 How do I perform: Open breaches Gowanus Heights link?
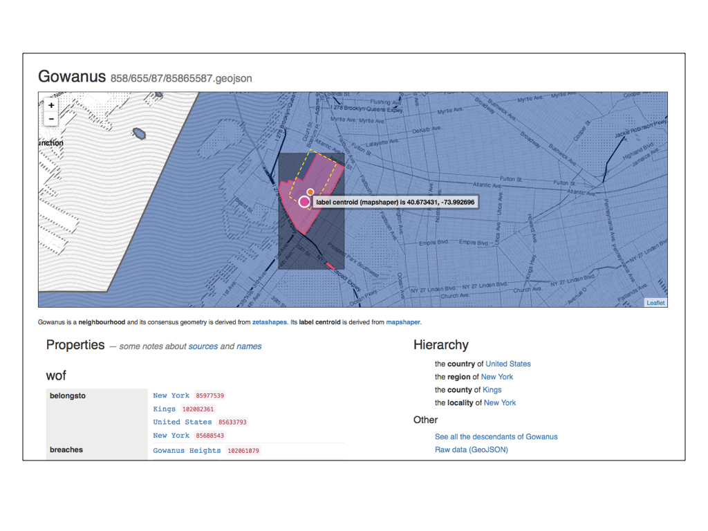[187, 451]
